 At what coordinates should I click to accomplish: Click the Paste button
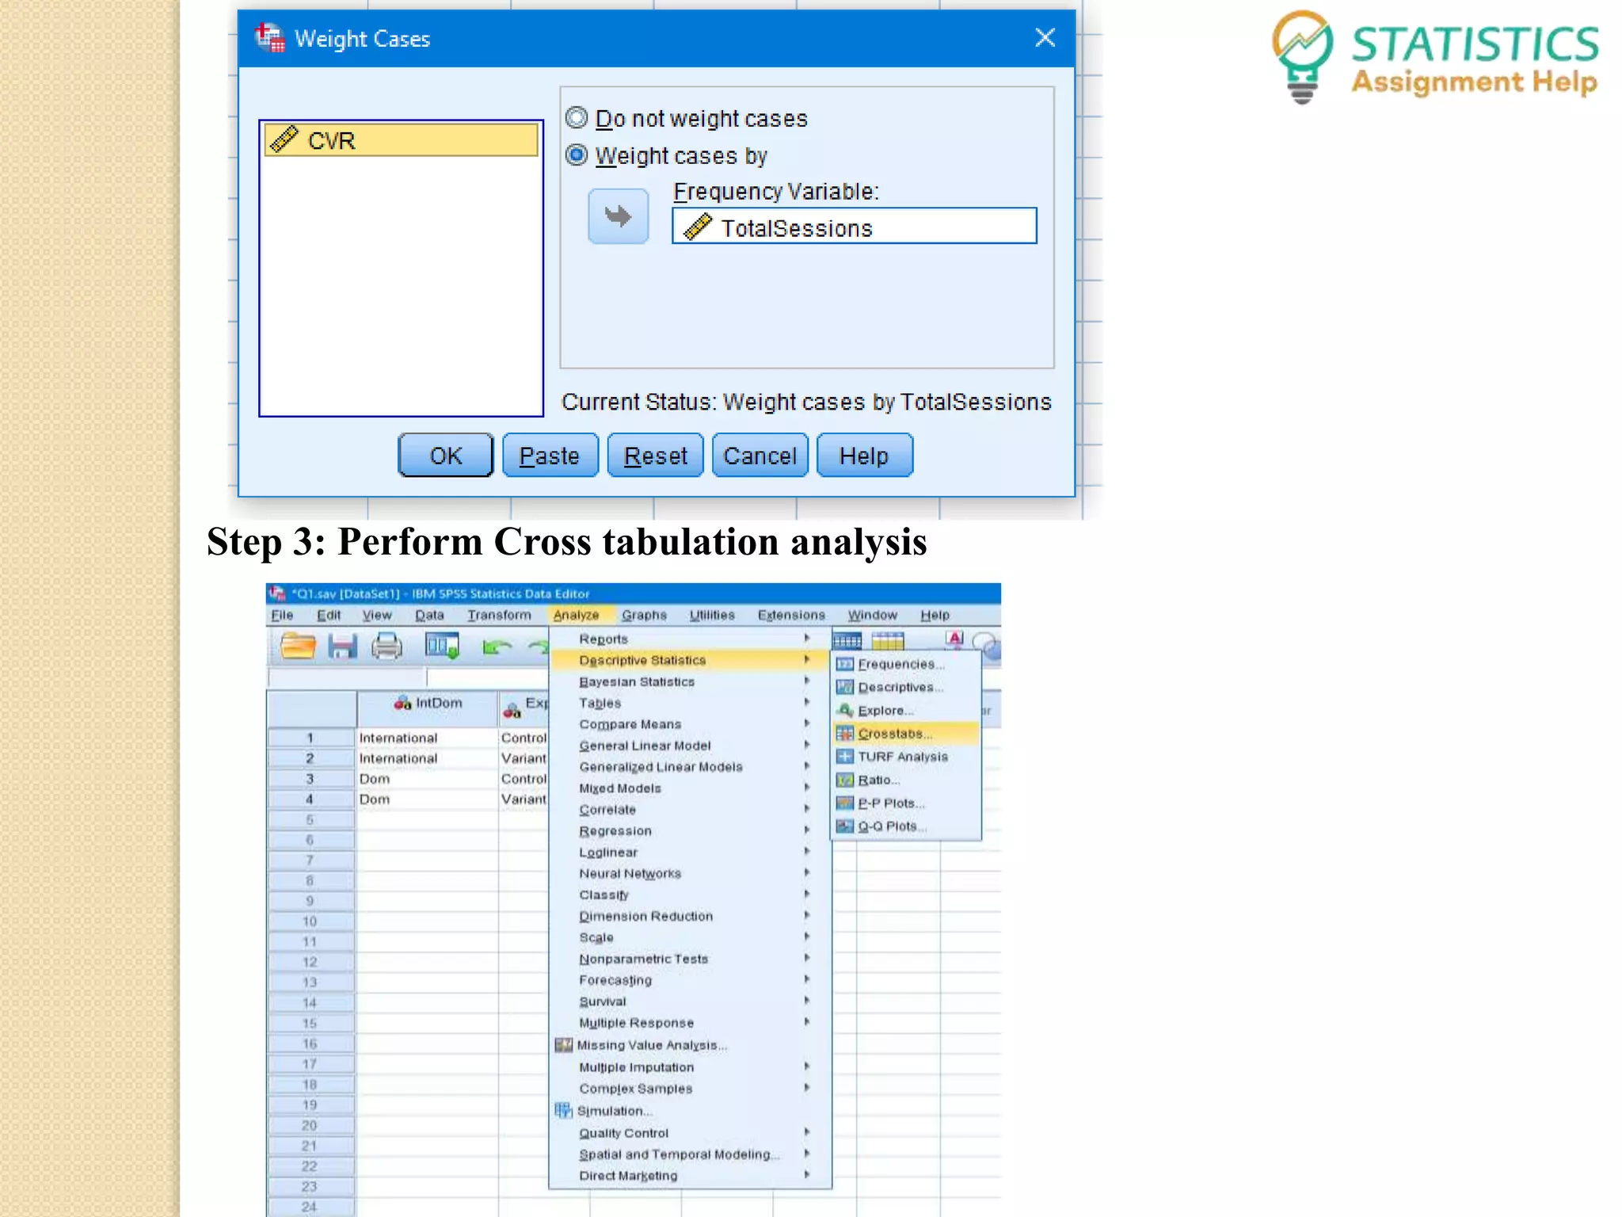550,456
